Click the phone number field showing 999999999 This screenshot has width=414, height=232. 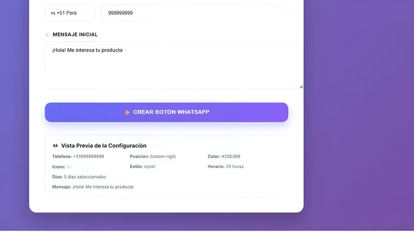pyautogui.click(x=195, y=13)
